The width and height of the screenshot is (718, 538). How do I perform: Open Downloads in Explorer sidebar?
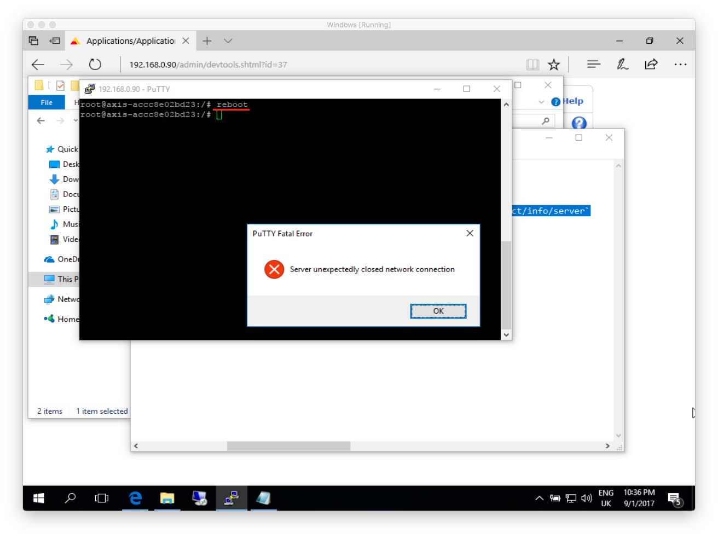pos(64,180)
